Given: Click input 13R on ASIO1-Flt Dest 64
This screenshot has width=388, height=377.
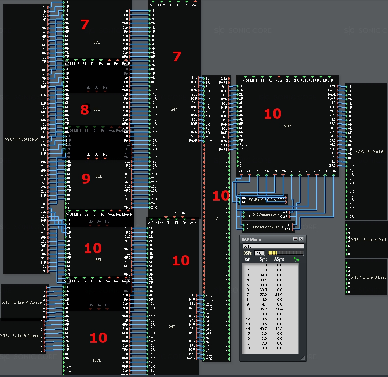Looking at the screenshot, I should [346, 191].
